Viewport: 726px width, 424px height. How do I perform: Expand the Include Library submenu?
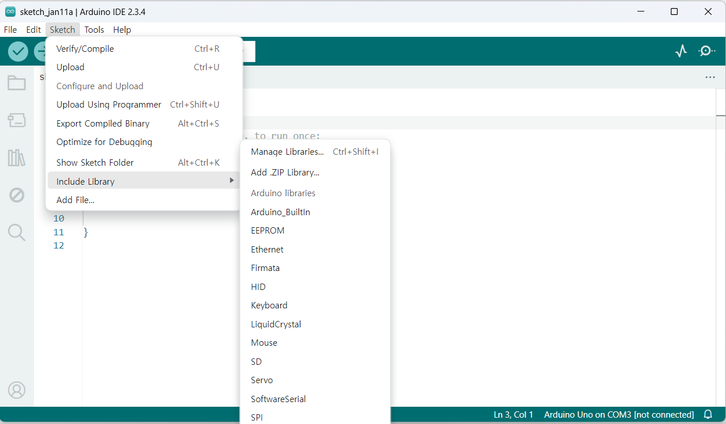point(143,181)
